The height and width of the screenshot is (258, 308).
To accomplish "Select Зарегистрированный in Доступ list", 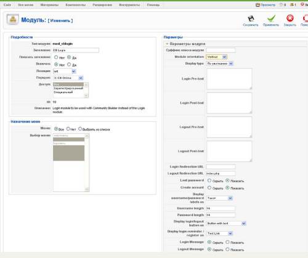I will [68, 88].
